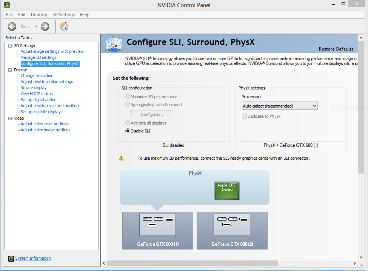Open the PhysX Processor dropdown

click(280, 106)
